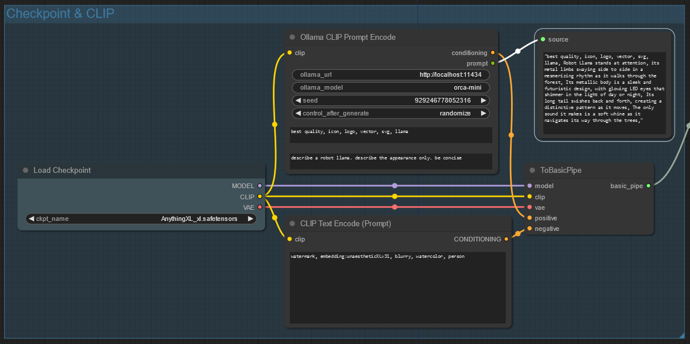
Task: Click the basic_pipe output socket
Action: [648, 186]
